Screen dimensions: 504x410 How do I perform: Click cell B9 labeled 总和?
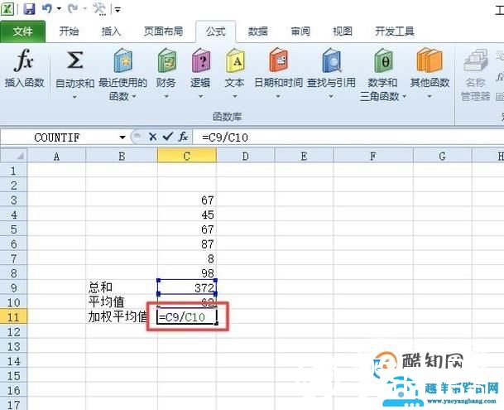click(x=122, y=287)
